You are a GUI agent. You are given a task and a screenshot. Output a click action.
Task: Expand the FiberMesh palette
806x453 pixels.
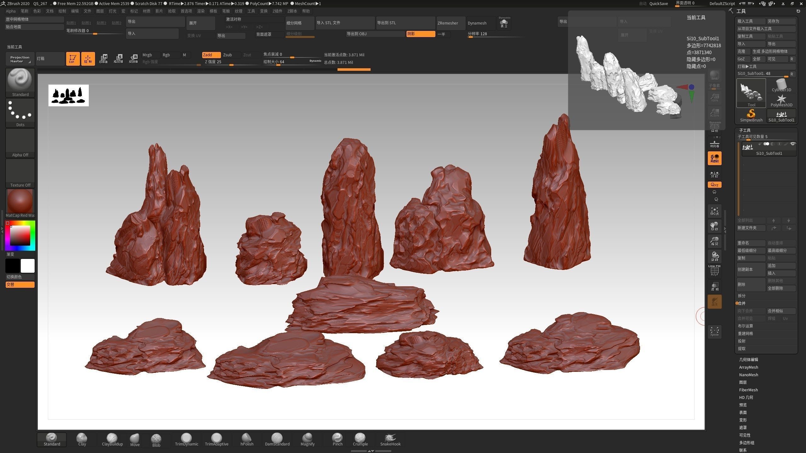click(x=748, y=390)
